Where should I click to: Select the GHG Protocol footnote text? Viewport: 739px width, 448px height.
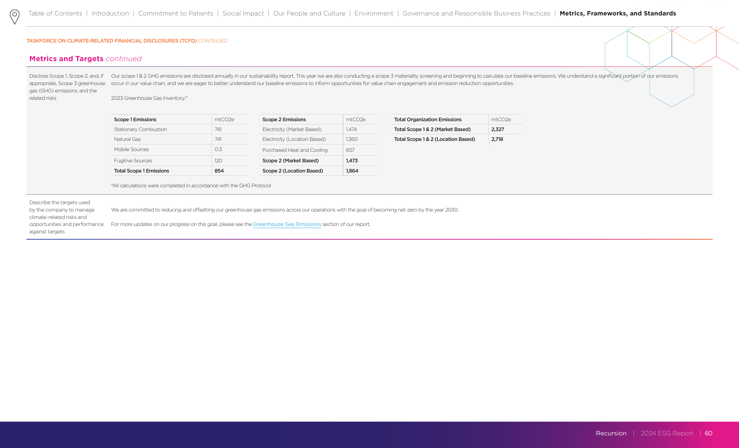pos(191,186)
